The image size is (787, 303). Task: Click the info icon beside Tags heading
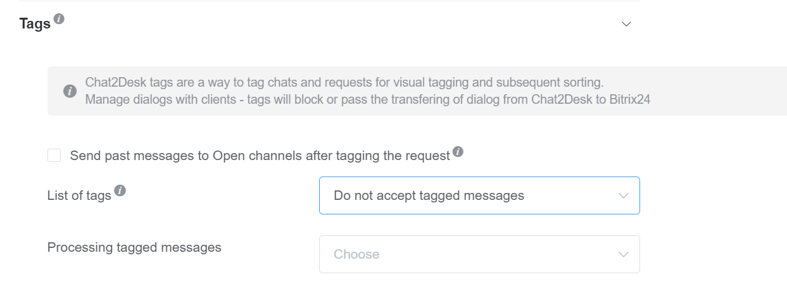(59, 19)
